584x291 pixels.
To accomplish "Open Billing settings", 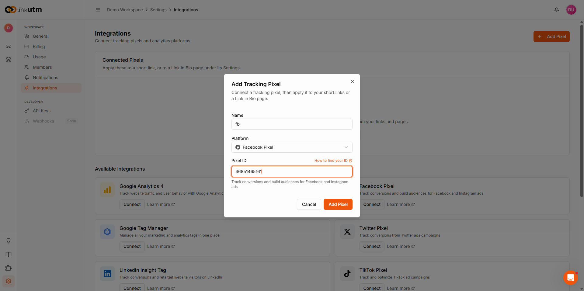I will point(51,47).
